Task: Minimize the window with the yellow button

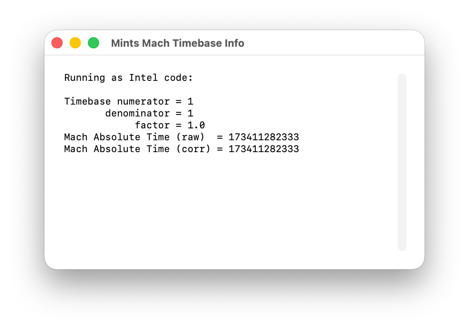Action: tap(75, 43)
